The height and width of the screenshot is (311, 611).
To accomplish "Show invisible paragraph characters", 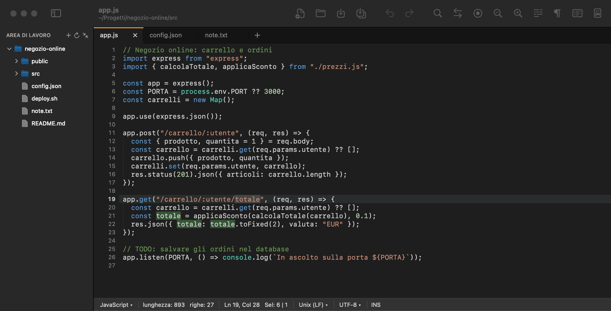I will click(557, 13).
